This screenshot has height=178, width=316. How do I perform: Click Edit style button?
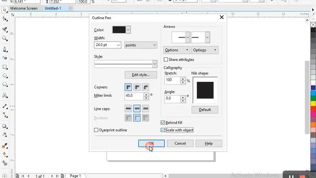[141, 75]
